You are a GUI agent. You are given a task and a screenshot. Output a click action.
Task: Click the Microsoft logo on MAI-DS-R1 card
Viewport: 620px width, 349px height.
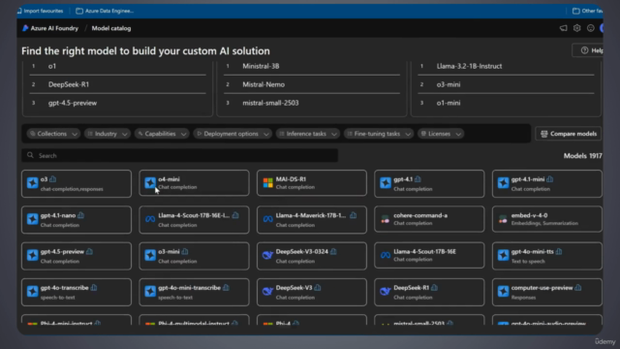point(267,182)
